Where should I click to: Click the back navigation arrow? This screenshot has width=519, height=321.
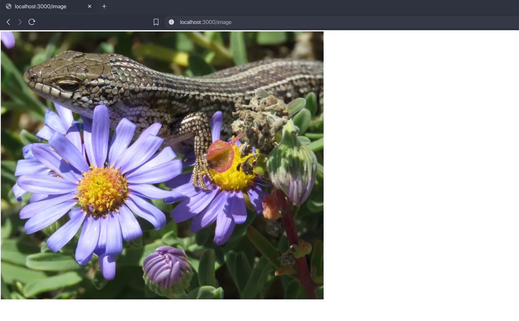pyautogui.click(x=8, y=22)
